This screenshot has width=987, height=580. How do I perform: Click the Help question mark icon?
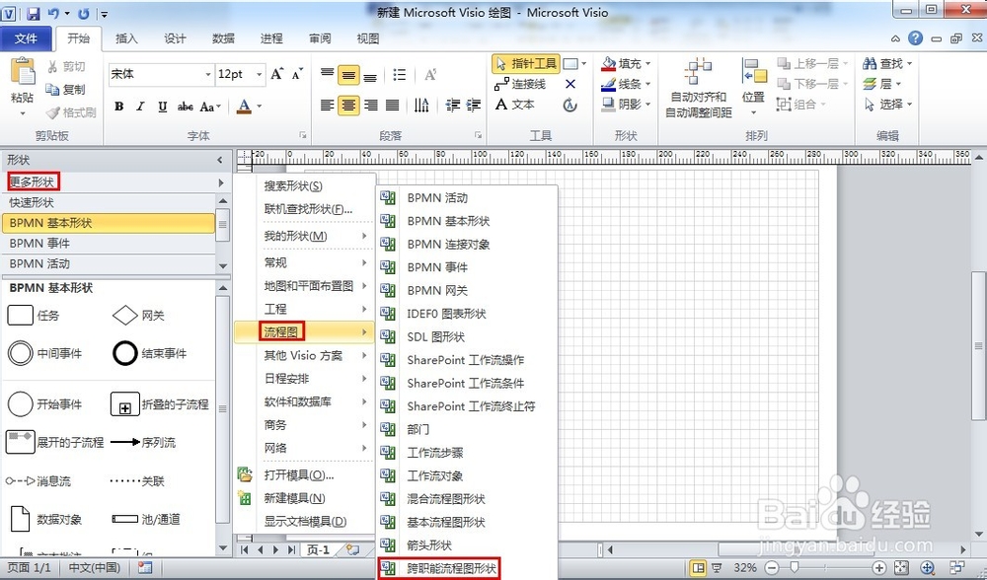tap(915, 38)
